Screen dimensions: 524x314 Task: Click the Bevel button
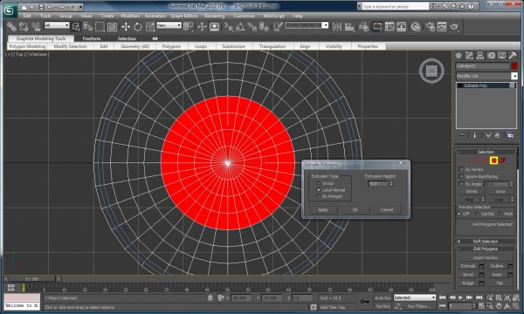(468, 274)
